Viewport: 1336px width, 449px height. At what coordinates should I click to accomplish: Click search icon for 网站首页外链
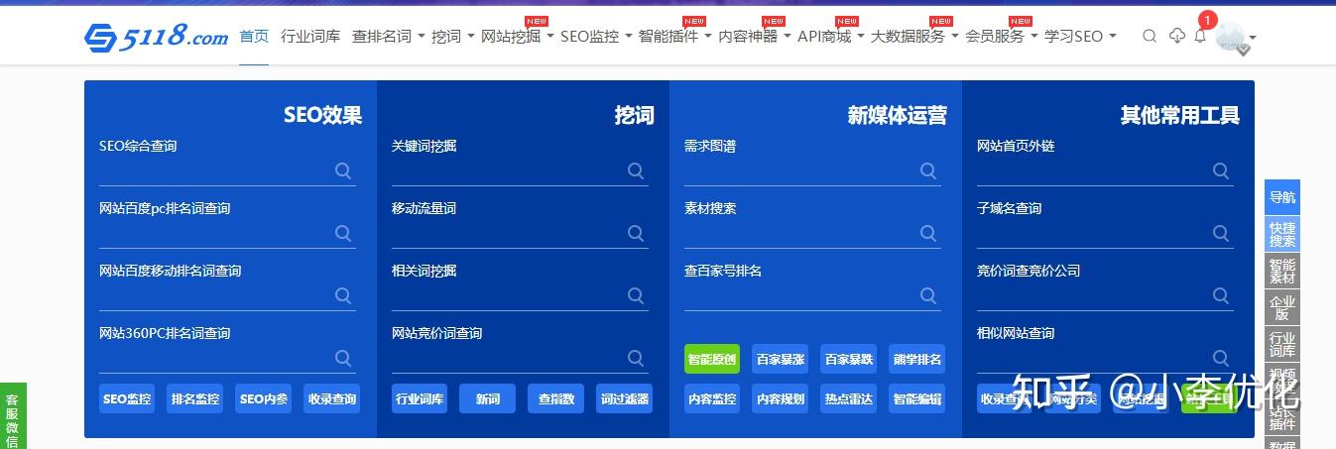coord(1221,170)
